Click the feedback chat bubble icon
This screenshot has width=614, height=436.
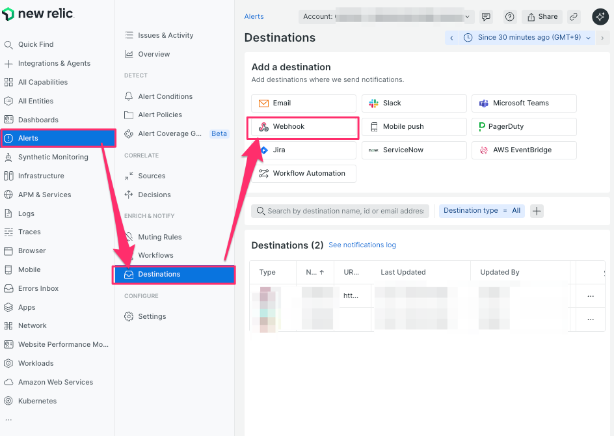[x=486, y=17]
